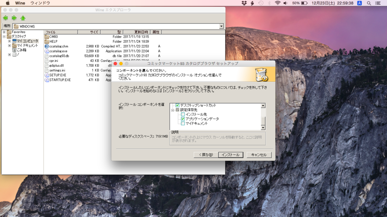Expand the Favorites tree node
The height and width of the screenshot is (217, 387).
4,32
